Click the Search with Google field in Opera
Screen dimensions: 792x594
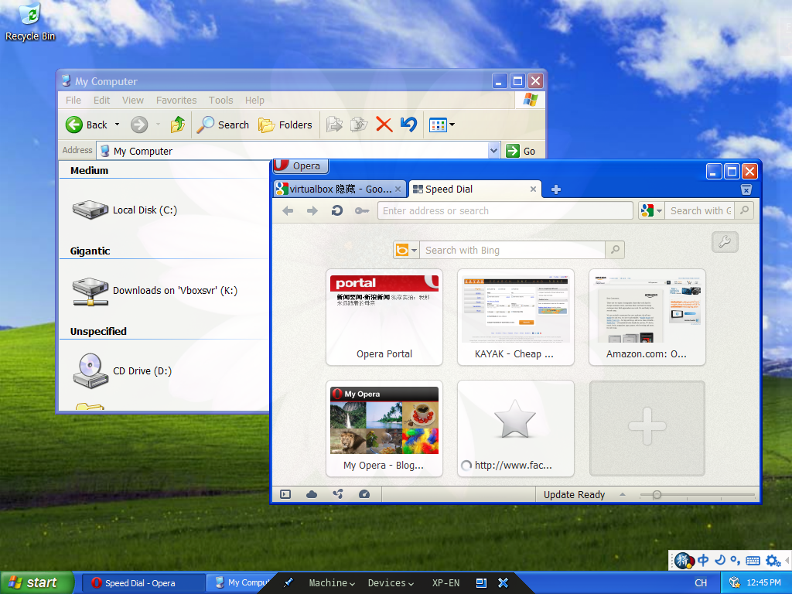click(x=700, y=210)
